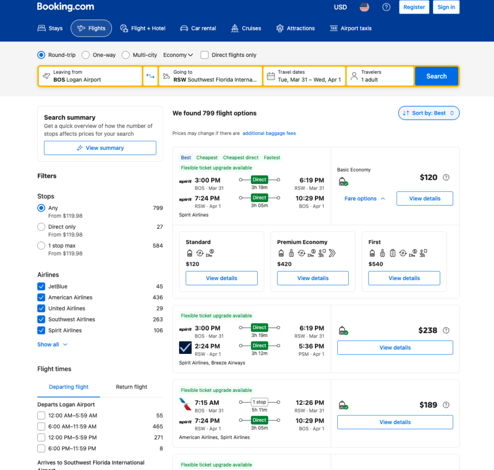This screenshot has width=494, height=470.
Task: Switch to the Return flight tab
Action: coord(131,387)
